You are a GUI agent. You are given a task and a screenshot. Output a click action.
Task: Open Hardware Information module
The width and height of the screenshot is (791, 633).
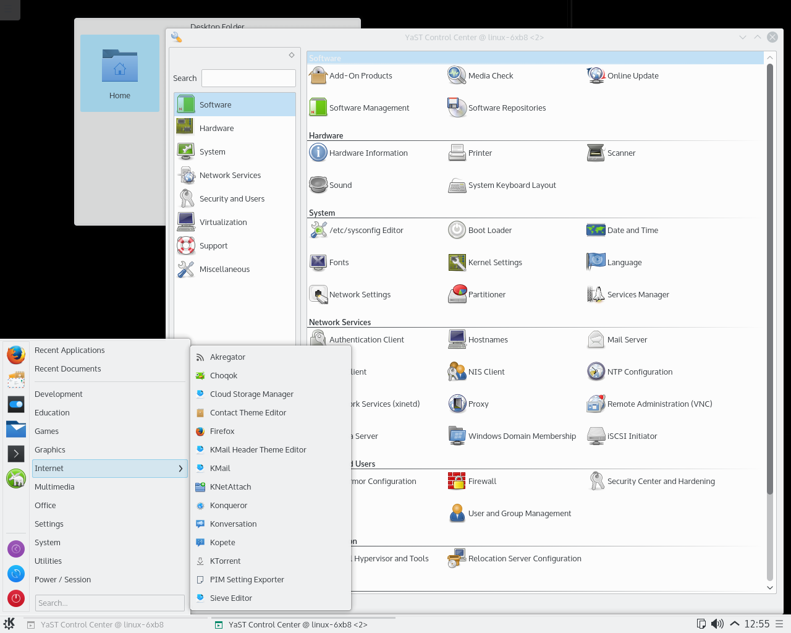click(358, 153)
